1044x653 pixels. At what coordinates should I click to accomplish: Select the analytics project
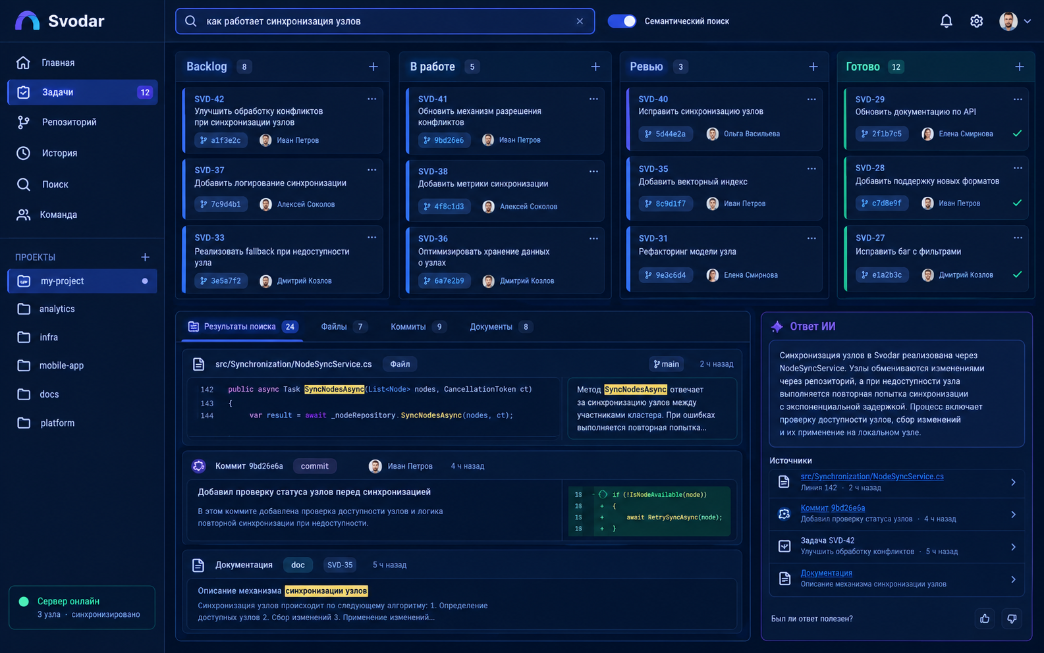pos(82,309)
